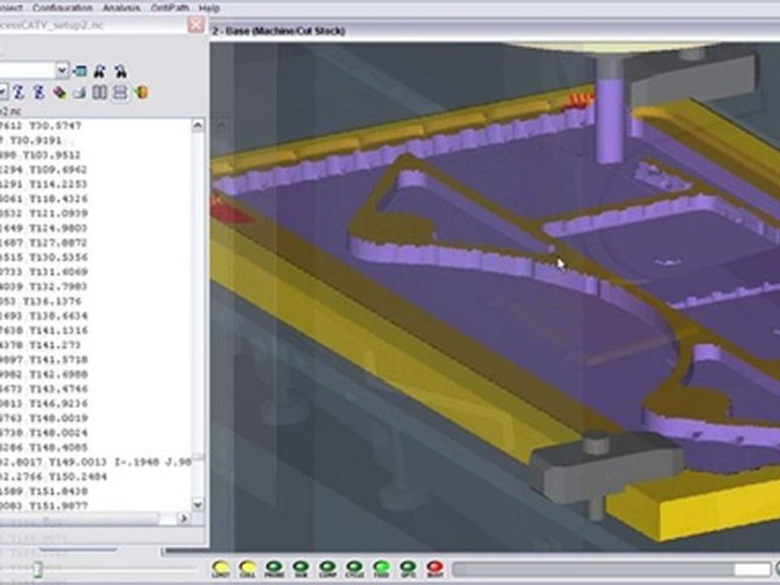Expand the search field dropdown arrow

(x=62, y=70)
